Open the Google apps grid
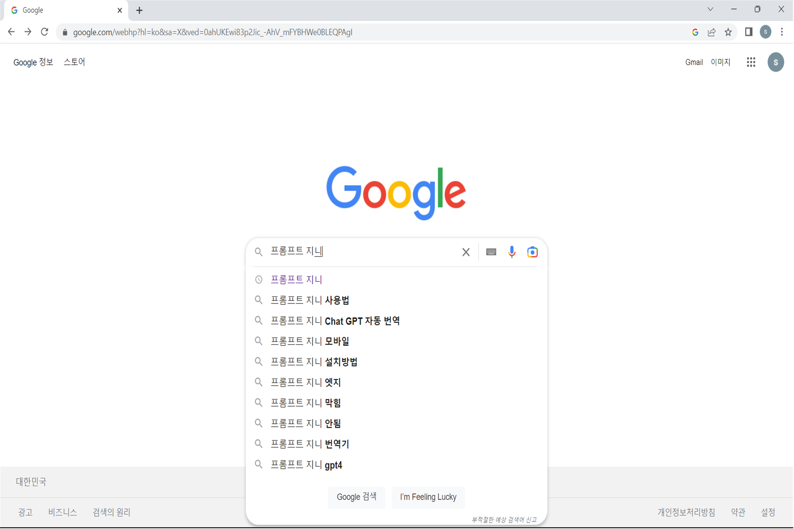794x529 pixels. (x=751, y=62)
